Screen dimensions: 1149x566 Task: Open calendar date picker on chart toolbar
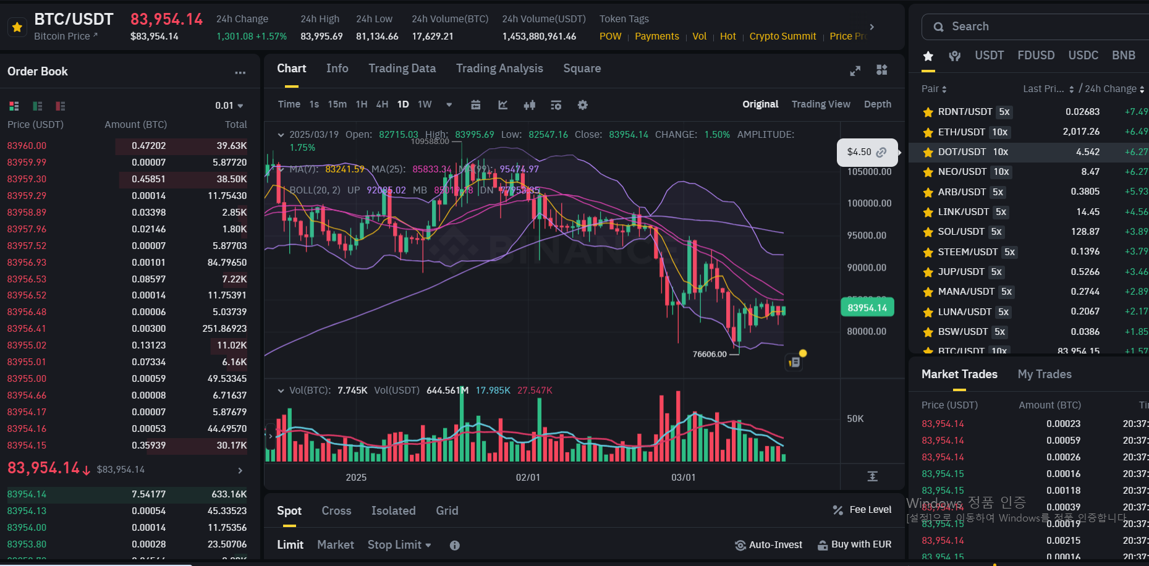(x=476, y=105)
